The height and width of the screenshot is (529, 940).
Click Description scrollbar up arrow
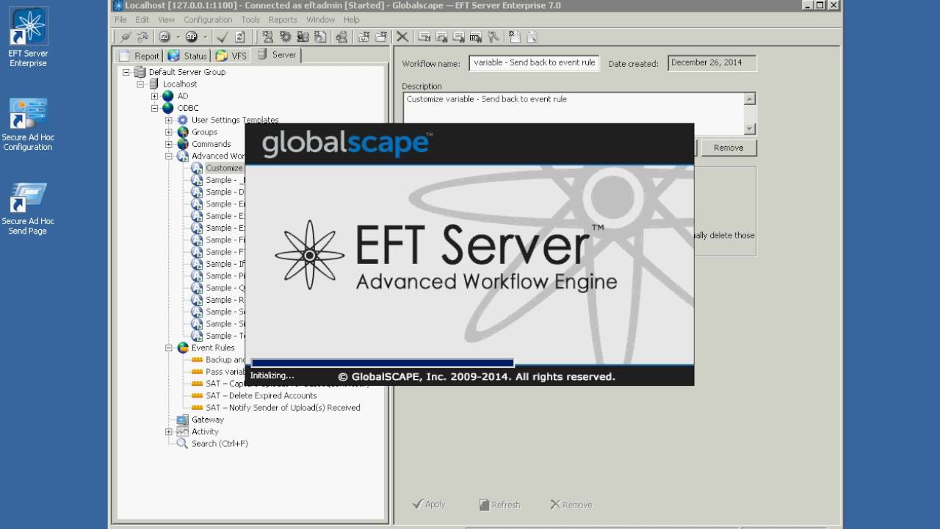coord(750,99)
